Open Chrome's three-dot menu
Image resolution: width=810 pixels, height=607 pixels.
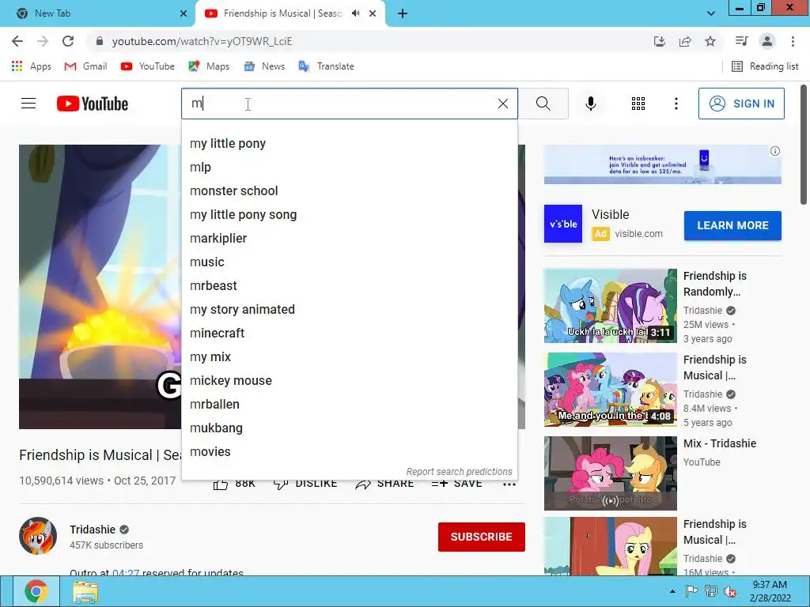click(x=793, y=41)
